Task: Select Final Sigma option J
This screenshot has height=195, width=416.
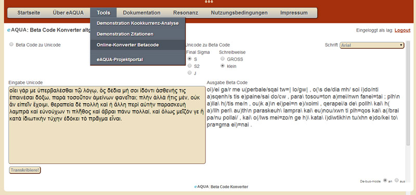Action: 189,73
